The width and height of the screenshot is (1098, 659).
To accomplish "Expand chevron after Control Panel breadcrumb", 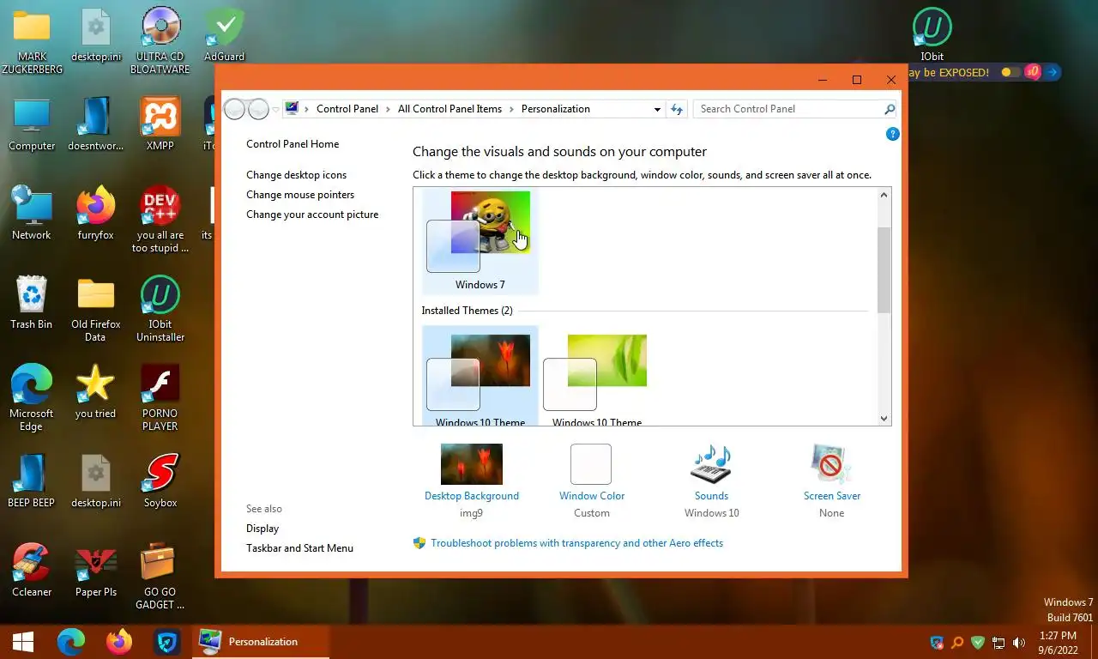I will [x=389, y=109].
